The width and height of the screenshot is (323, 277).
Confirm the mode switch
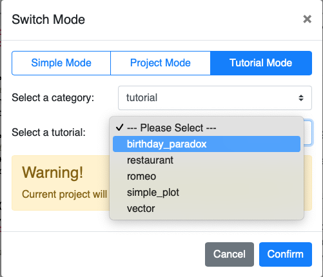286,254
